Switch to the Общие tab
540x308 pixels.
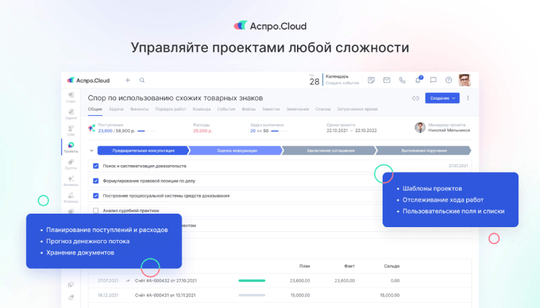click(x=95, y=109)
